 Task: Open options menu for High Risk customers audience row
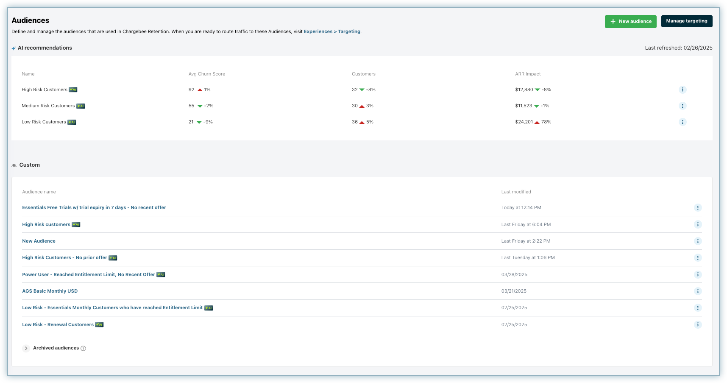click(x=698, y=224)
